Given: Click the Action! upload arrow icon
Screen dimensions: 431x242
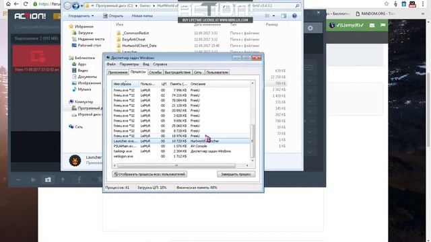Looking at the screenshot, I should pyautogui.click(x=63, y=179).
